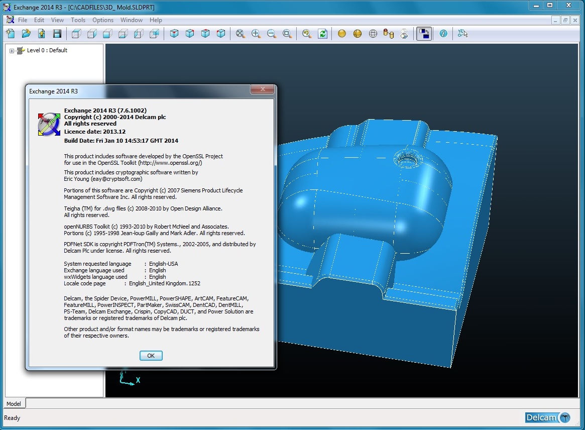Open the Options menu
The image size is (585, 430).
[102, 20]
